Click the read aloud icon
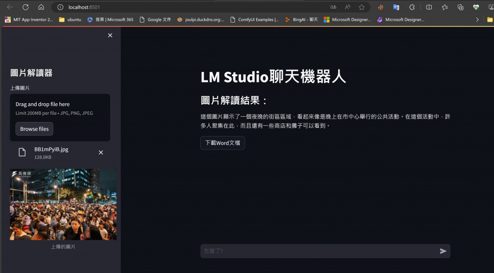This screenshot has width=494, height=273. [347, 7]
